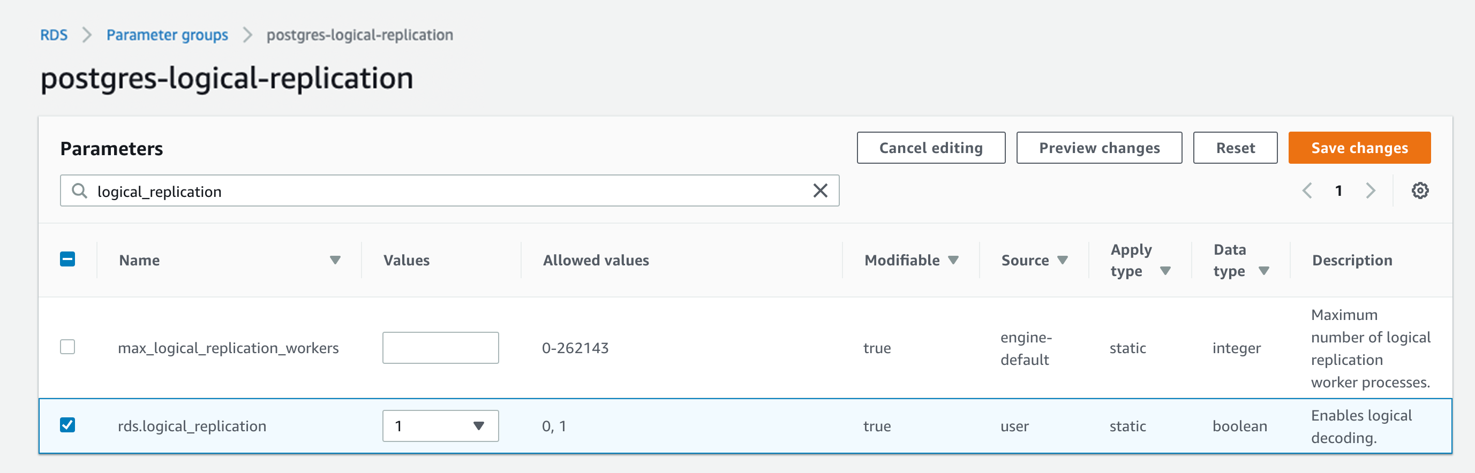Click the 0-262143 allowed values cell
Viewport: 1475px width, 473px height.
(575, 348)
